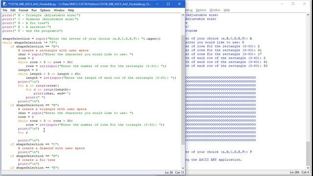The image size is (313, 176).
Task: Maximize the Python shell window
Action: [293, 4]
